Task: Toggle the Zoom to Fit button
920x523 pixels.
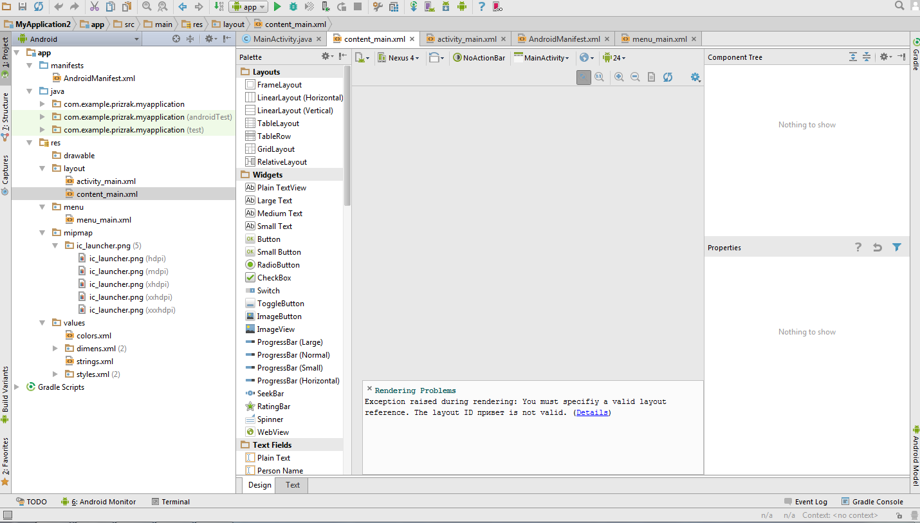Action: coord(584,77)
